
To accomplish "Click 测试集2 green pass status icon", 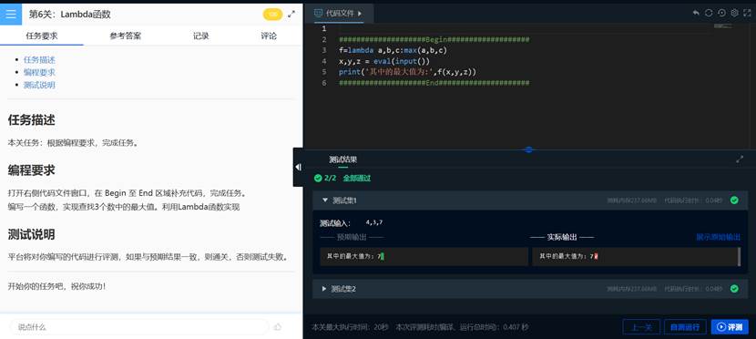I will pyautogui.click(x=734, y=289).
